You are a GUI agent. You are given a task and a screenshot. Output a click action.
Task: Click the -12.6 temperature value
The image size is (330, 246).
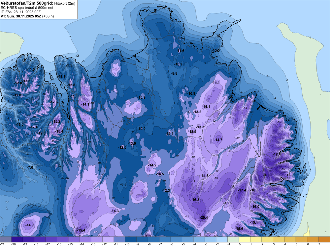(54, 102)
